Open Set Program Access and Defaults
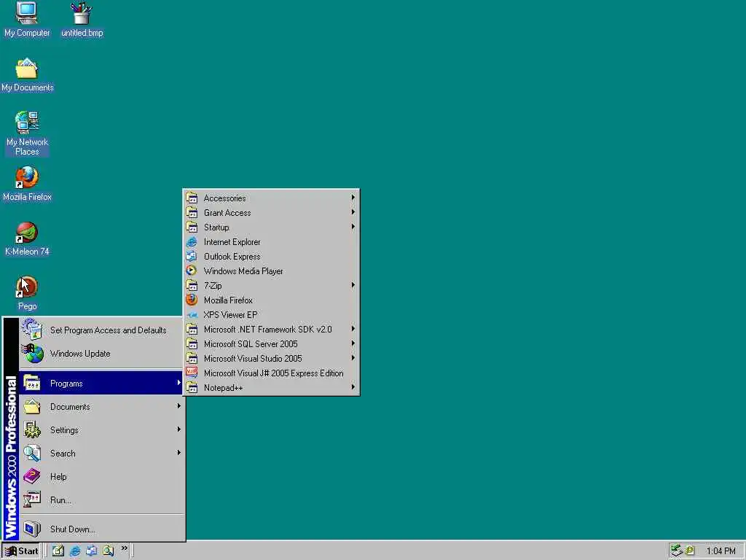Image resolution: width=746 pixels, height=560 pixels. (101, 330)
